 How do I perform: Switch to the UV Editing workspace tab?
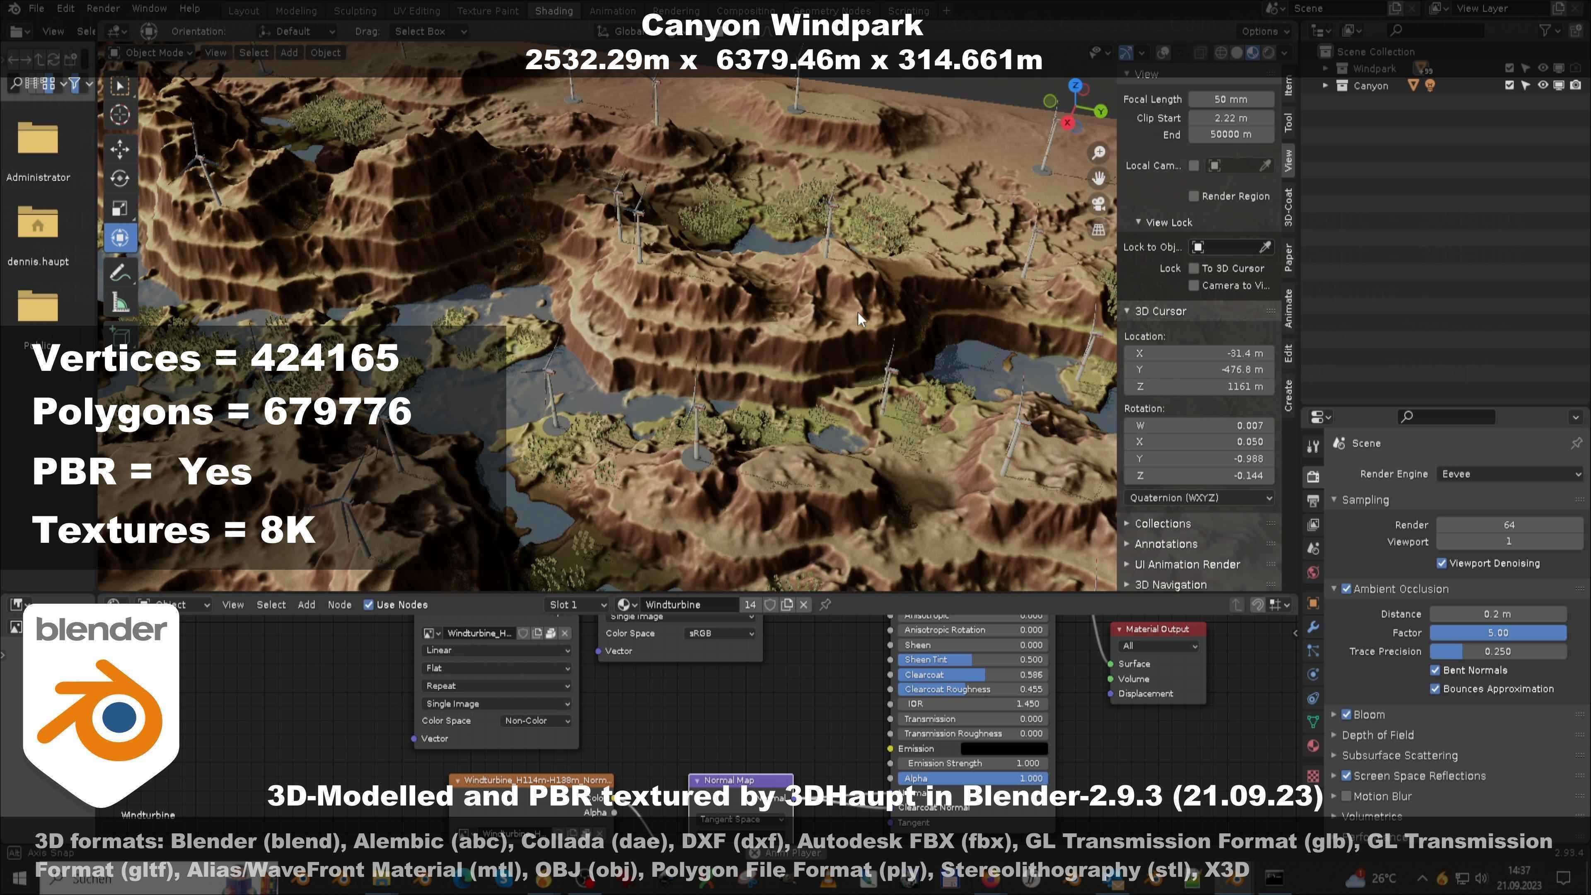[x=417, y=11]
